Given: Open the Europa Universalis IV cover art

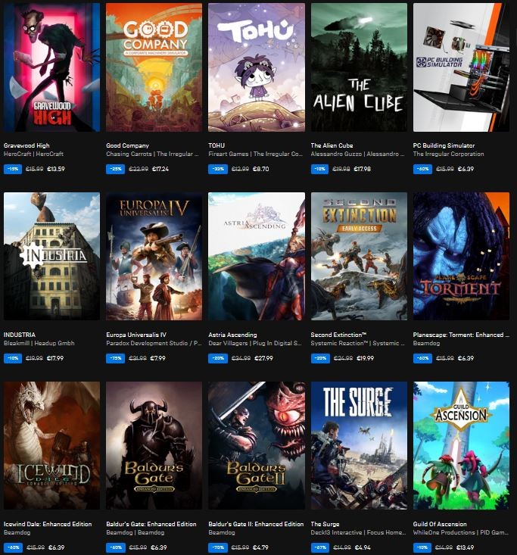Looking at the screenshot, I should coord(154,256).
